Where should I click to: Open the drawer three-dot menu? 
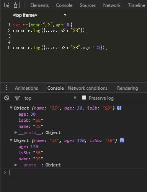pyautogui.click(x=7, y=88)
